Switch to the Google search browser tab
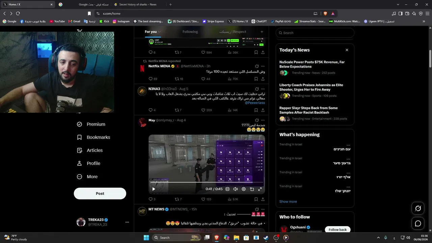Screen dimensions: 432x243 83,4
